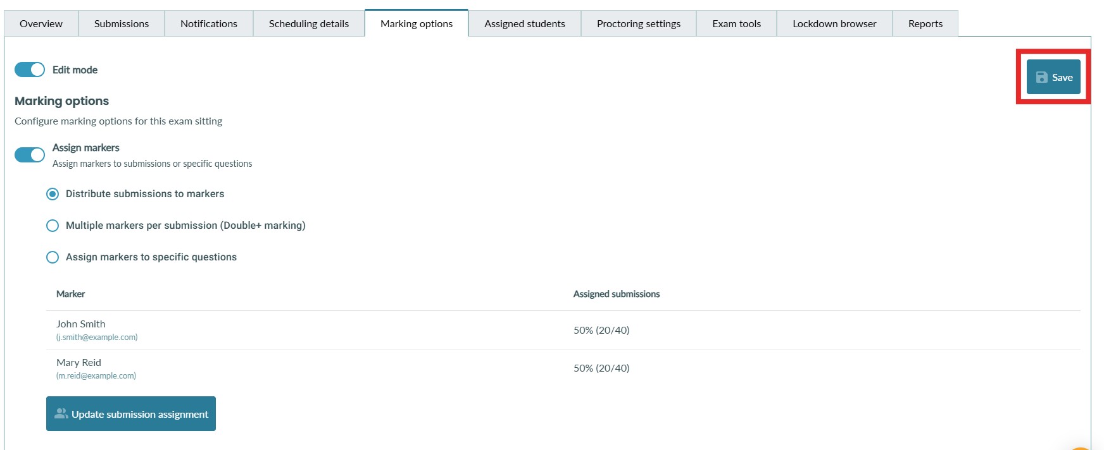The image size is (1104, 450).
Task: Pick Assign markers to specific questions
Action: point(53,257)
